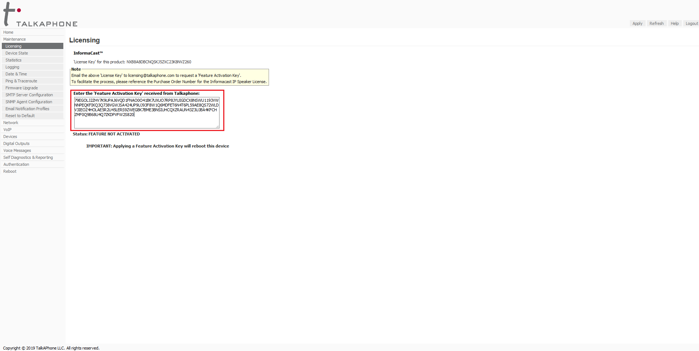The image size is (699, 351).
Task: Open the Help page
Action: (x=674, y=23)
